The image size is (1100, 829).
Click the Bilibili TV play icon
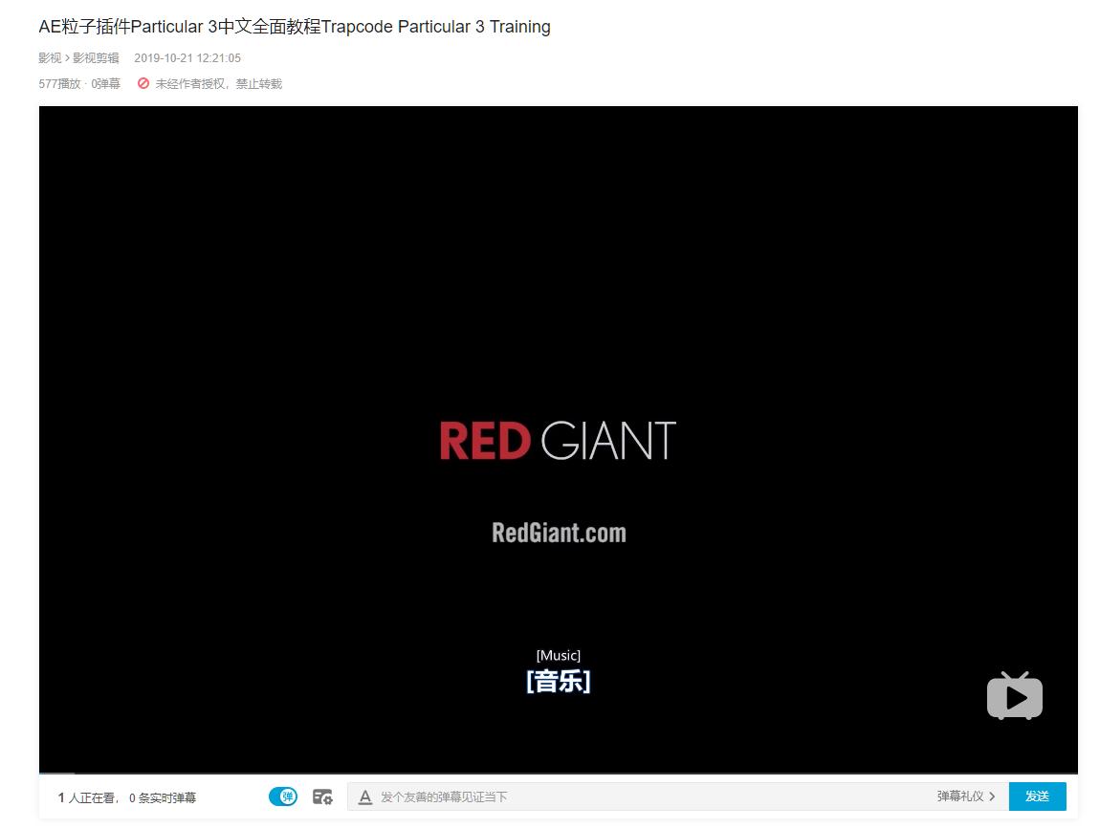coord(1014,696)
